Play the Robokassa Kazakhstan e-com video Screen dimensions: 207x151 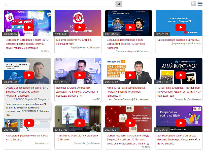(x=130, y=27)
